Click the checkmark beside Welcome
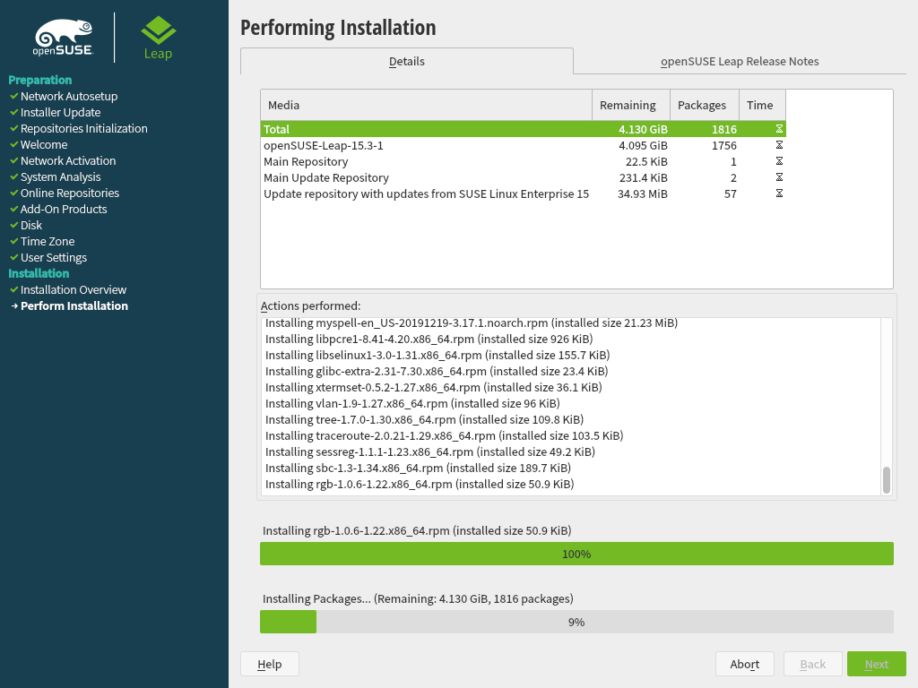 tap(14, 144)
